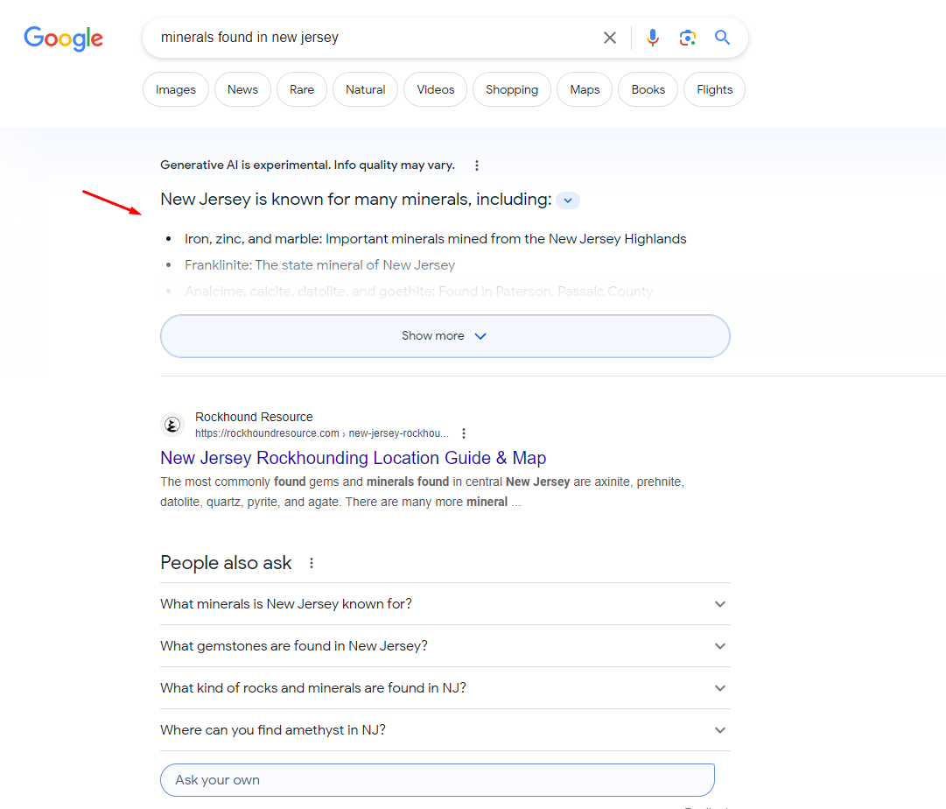Open New Jersey Rockhounding Location Guide link
Screen dimensions: 946x809
tap(353, 458)
